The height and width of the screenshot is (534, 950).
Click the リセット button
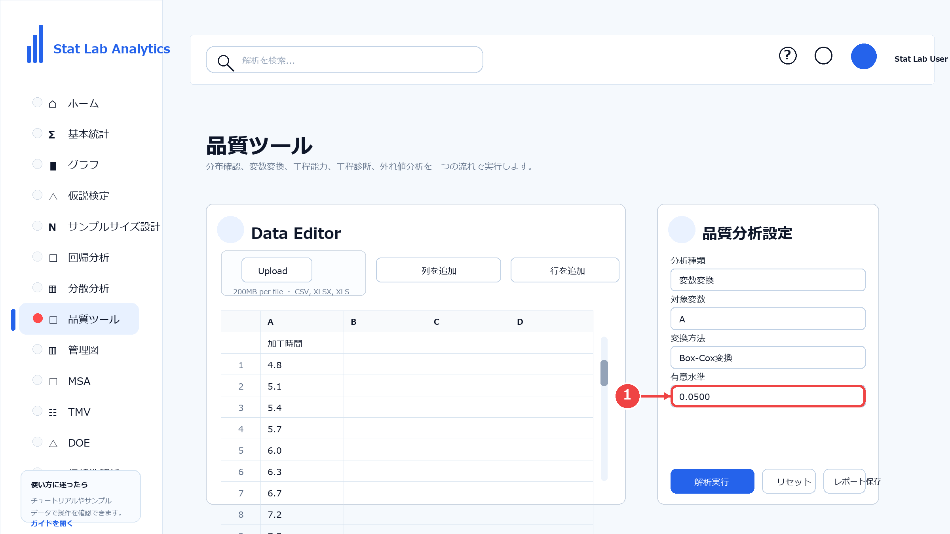click(x=789, y=482)
